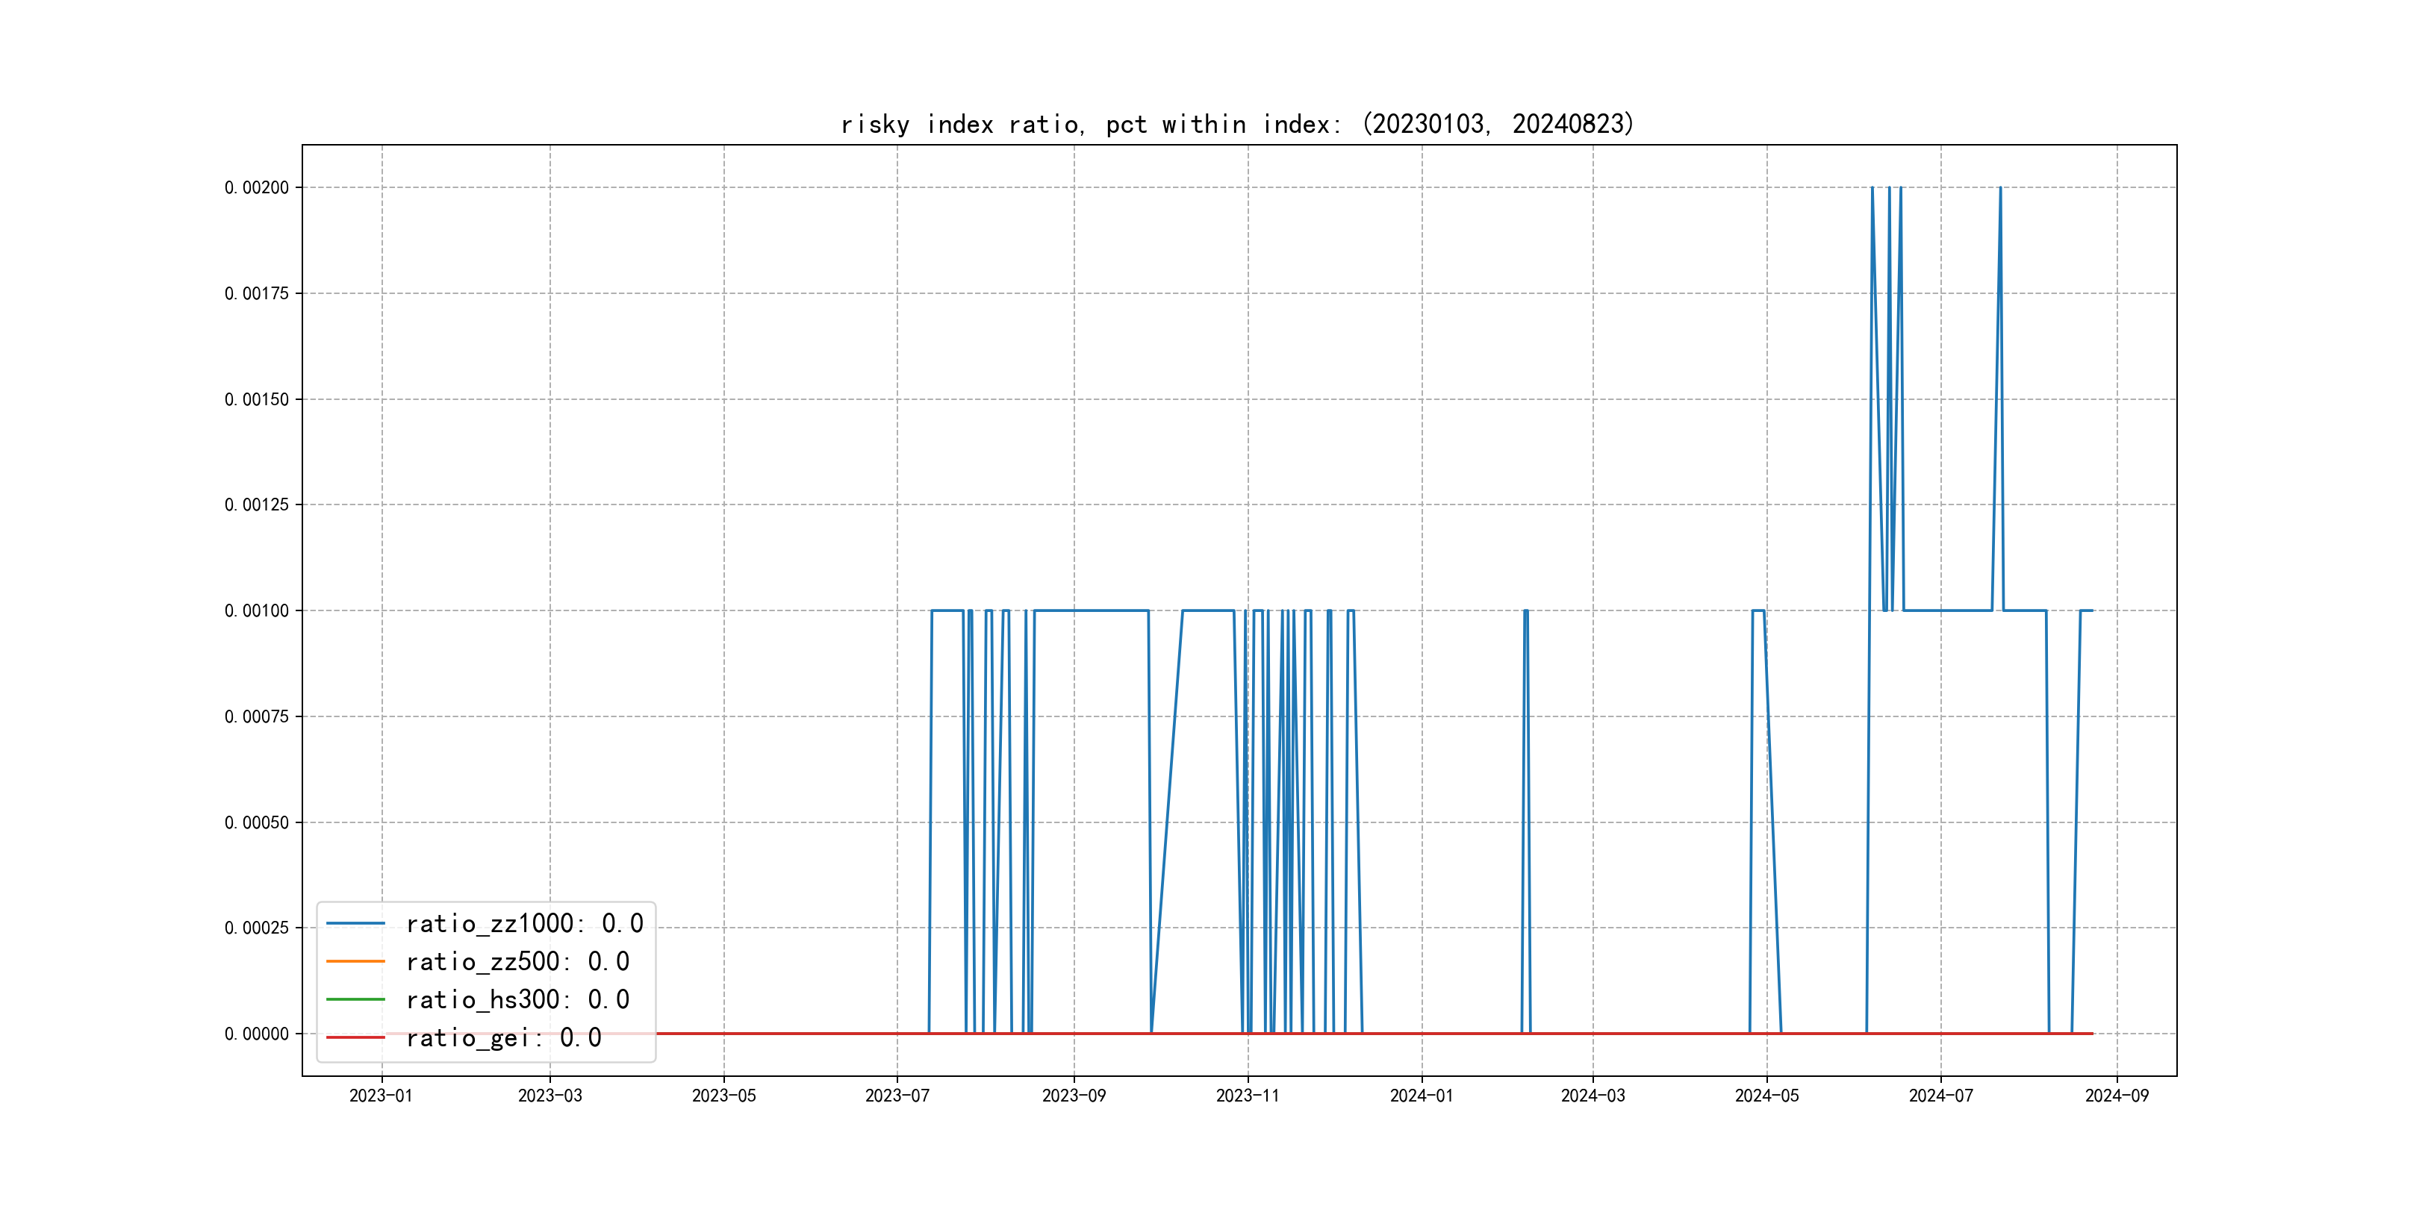This screenshot has width=2419, height=1209.
Task: Click the ratio_zz1000: 0.0 legend label
Action: [524, 924]
